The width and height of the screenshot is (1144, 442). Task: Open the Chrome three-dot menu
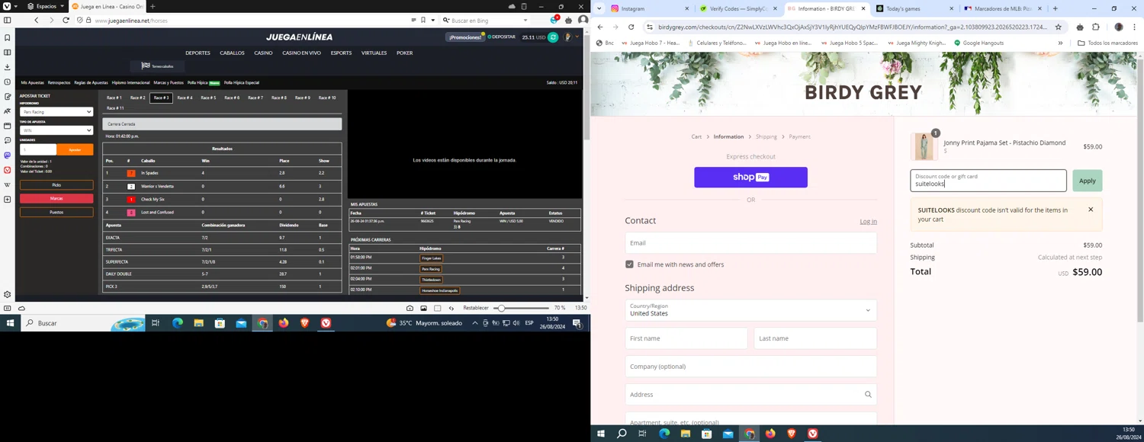coord(1135,27)
